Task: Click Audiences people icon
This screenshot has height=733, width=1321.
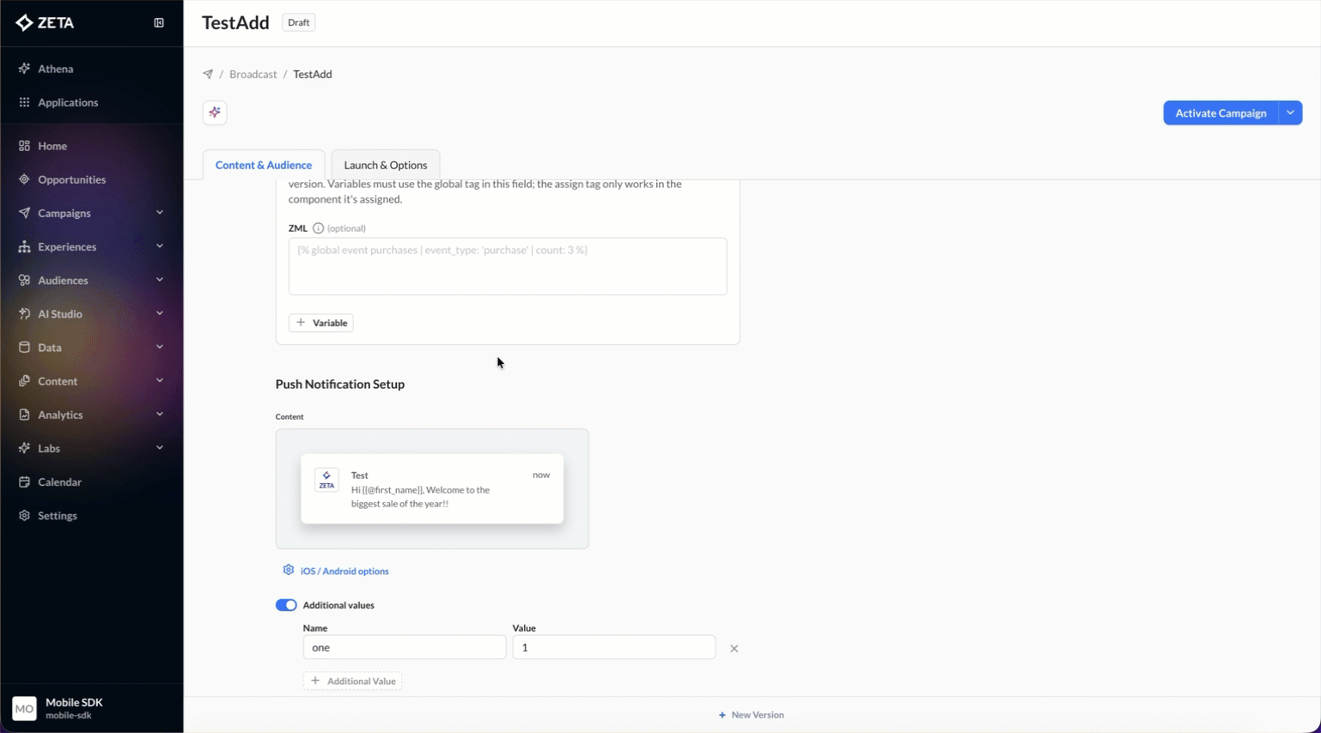Action: pos(24,280)
